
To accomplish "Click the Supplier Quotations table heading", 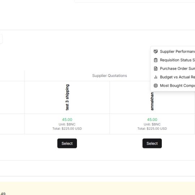I will 109,75.
